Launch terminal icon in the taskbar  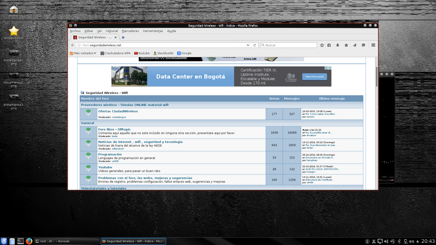20,241
